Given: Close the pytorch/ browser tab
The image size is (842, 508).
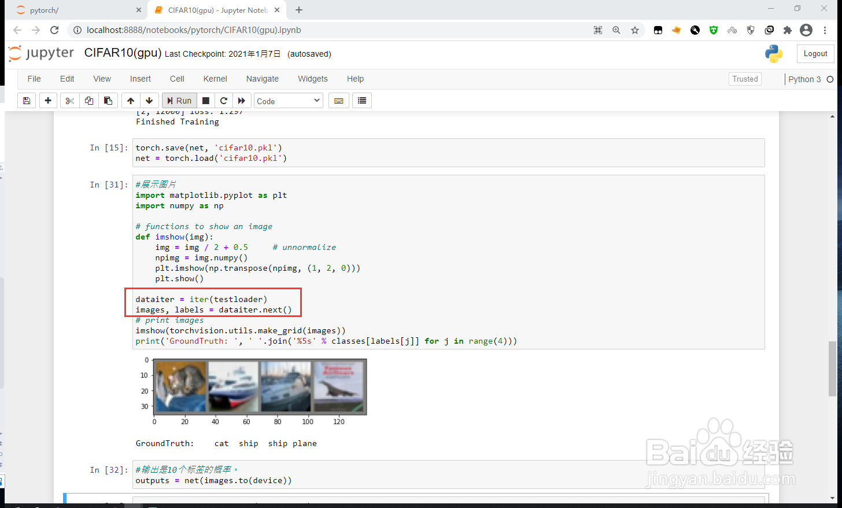Looking at the screenshot, I should click(139, 10).
